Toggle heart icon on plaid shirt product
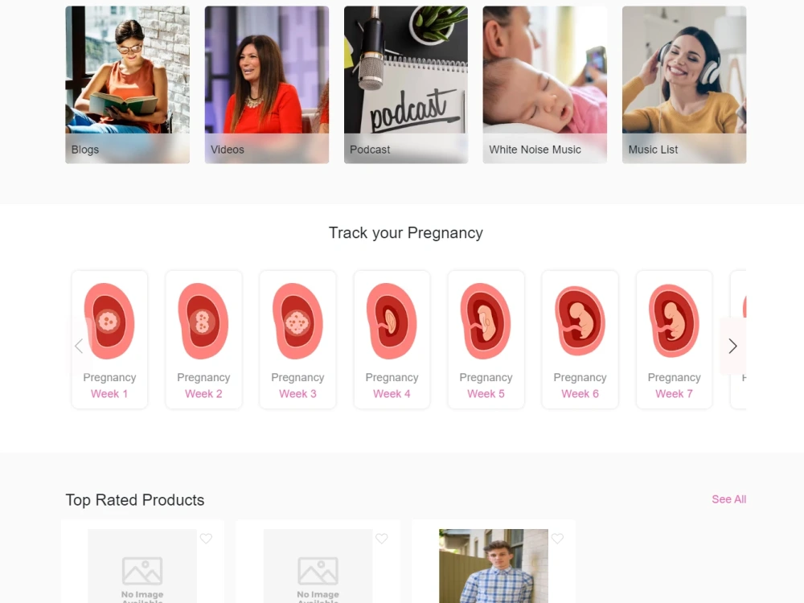The image size is (804, 603). (x=557, y=539)
